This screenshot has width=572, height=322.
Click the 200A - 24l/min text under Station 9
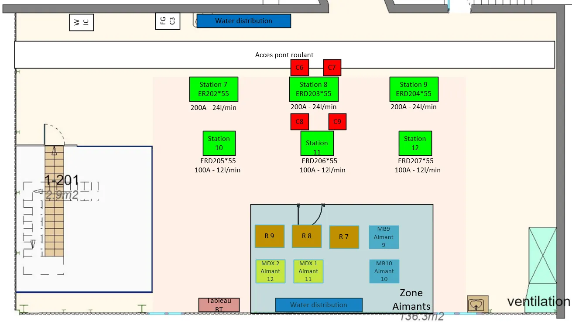414,106
